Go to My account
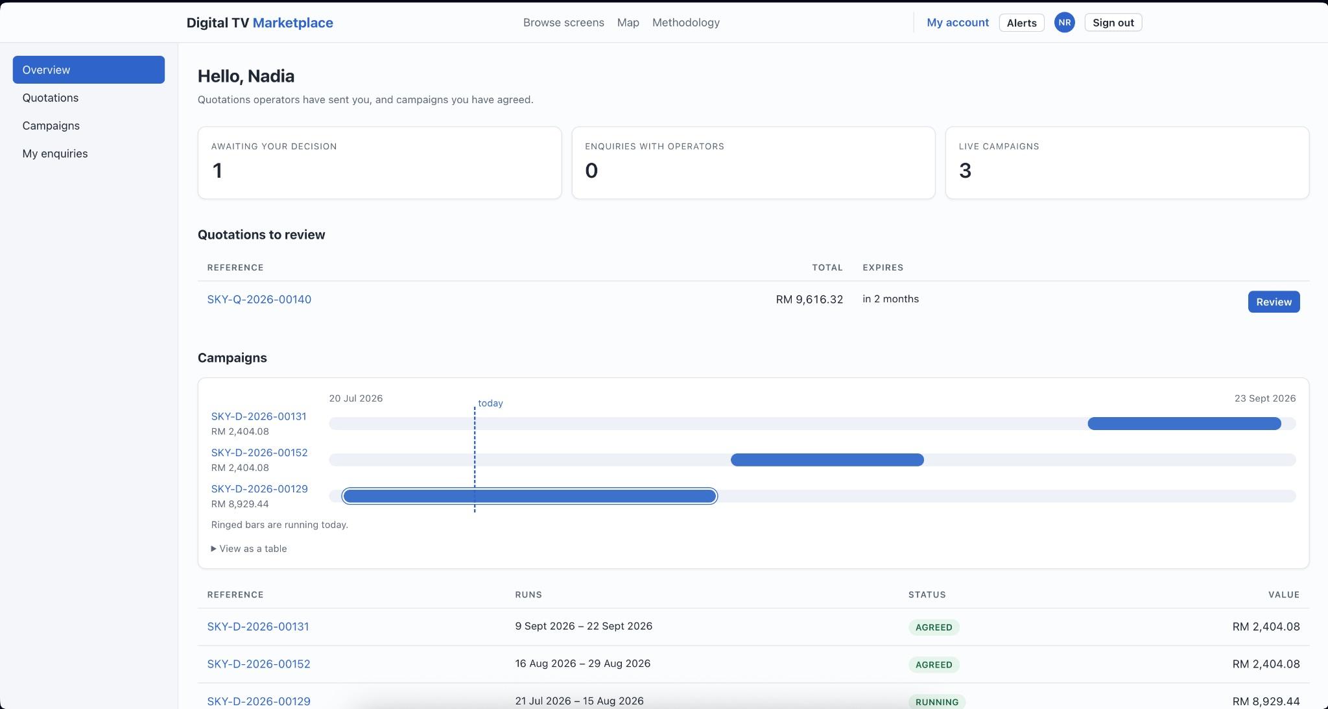The height and width of the screenshot is (709, 1328). [957, 23]
